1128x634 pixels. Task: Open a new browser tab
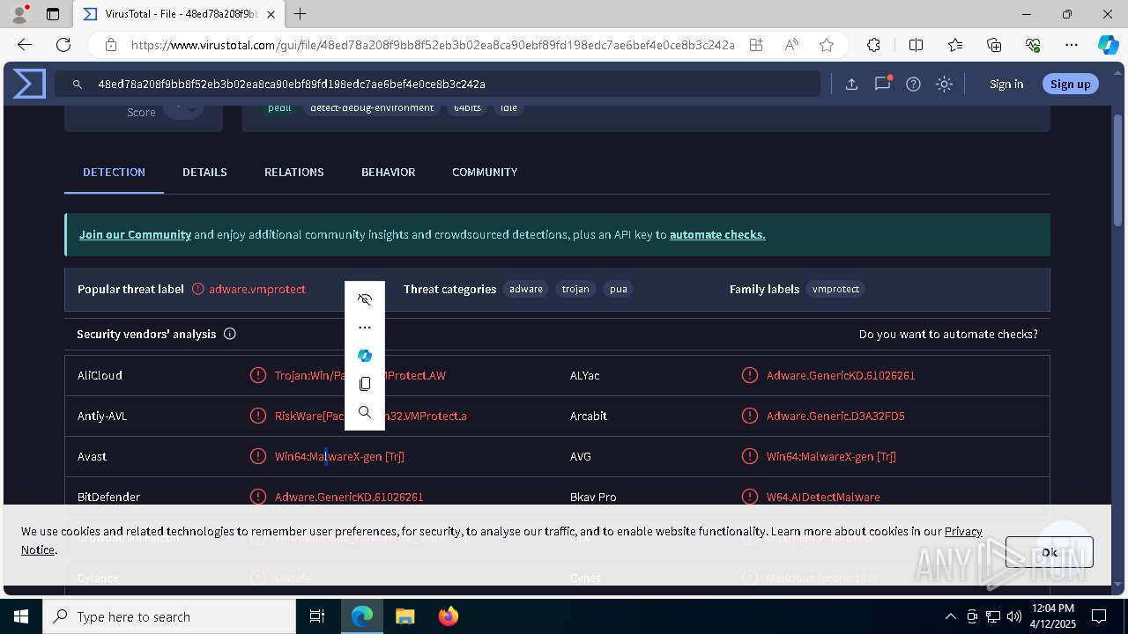(x=301, y=14)
